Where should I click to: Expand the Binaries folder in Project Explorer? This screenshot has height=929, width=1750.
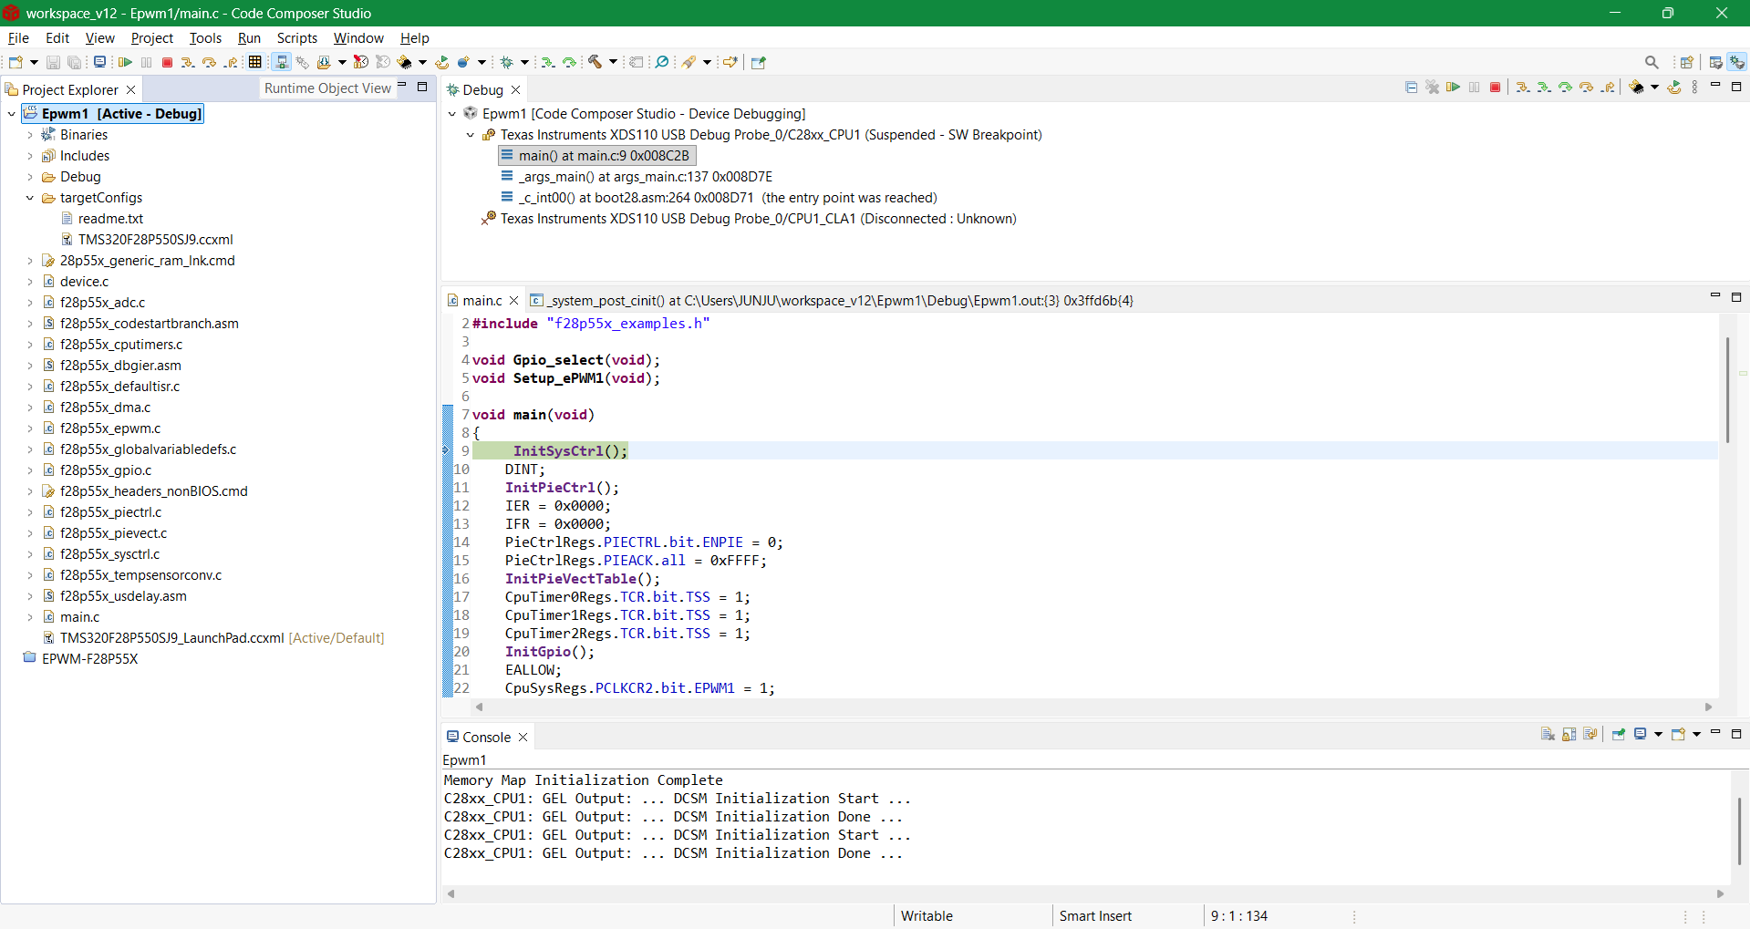pos(30,135)
